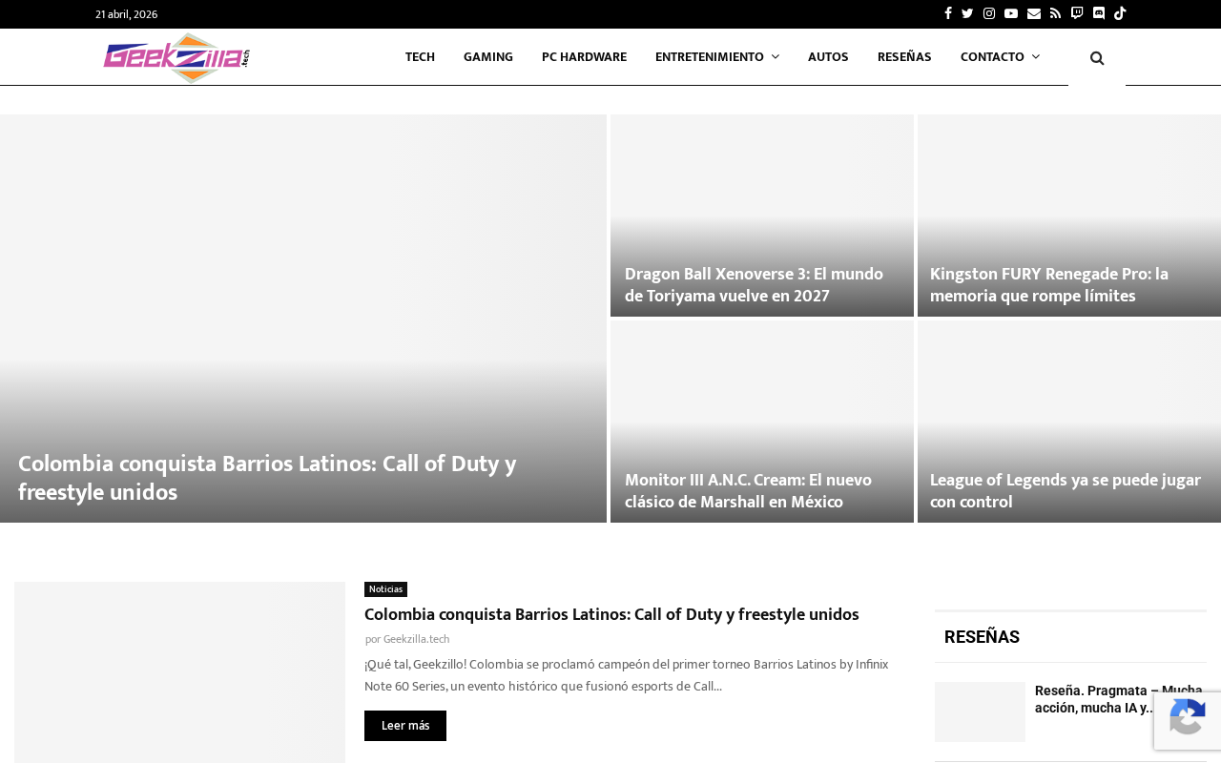Open the YouTube channel icon
Screen dimensions: 1221x763
pos(1011,13)
